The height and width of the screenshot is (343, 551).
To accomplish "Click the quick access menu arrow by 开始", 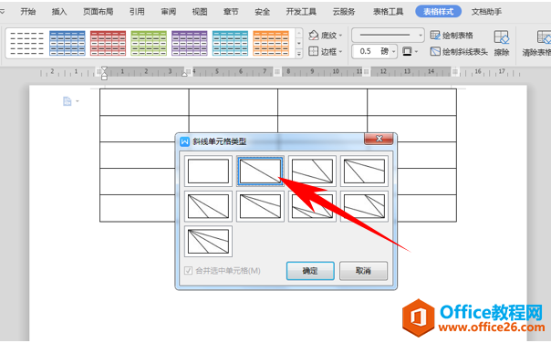I will point(3,12).
